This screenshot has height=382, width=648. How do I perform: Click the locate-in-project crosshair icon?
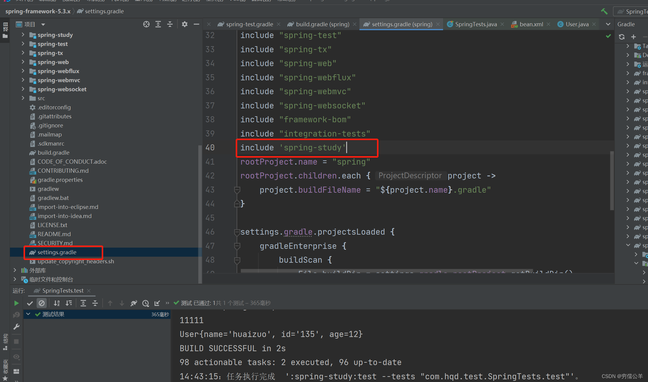point(146,24)
